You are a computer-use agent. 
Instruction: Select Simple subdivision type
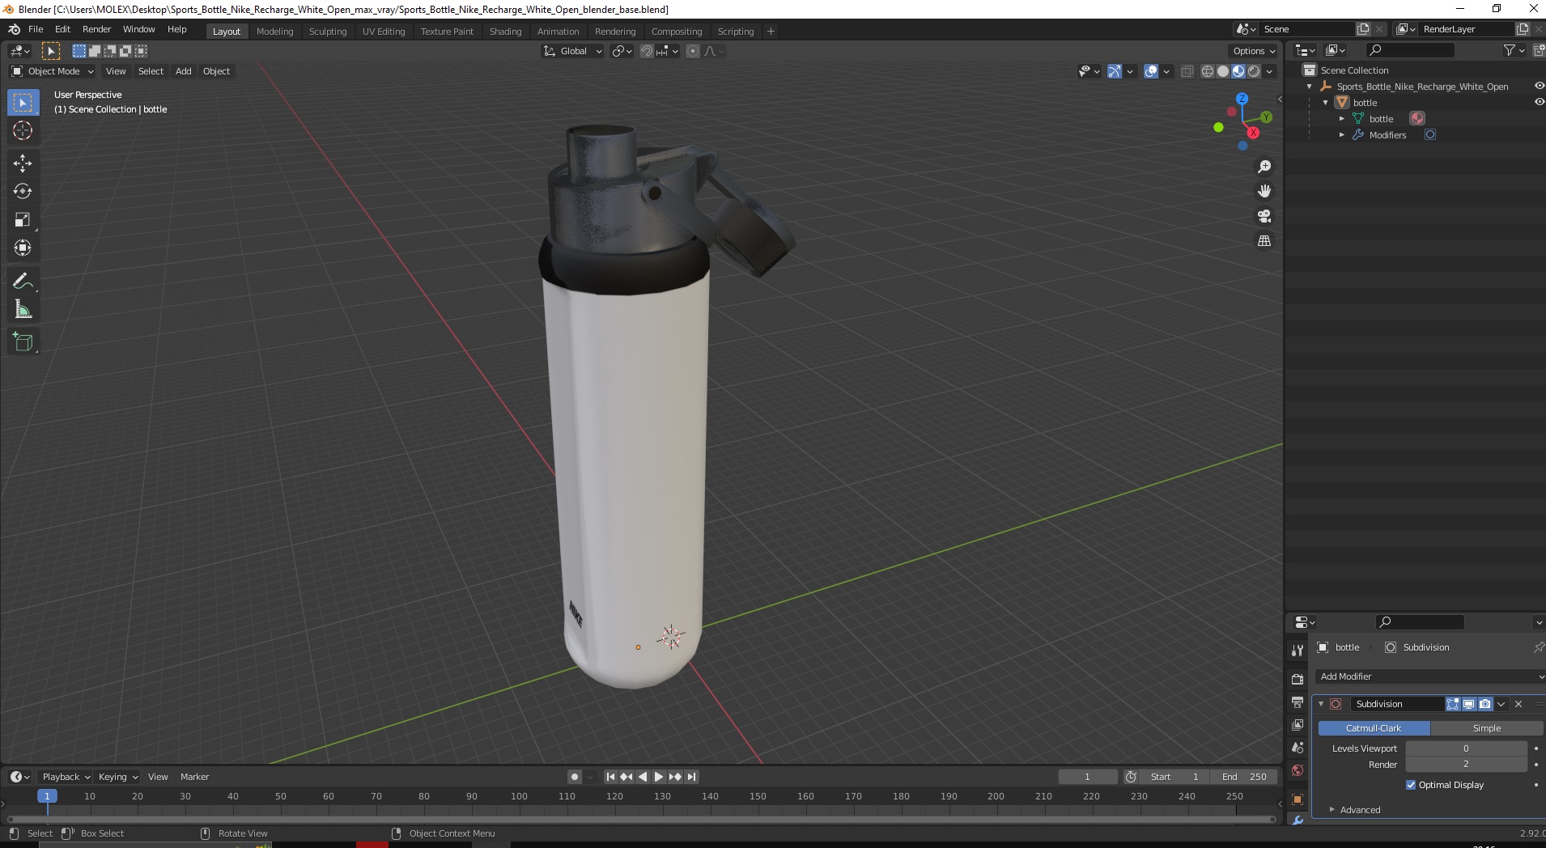click(x=1487, y=728)
